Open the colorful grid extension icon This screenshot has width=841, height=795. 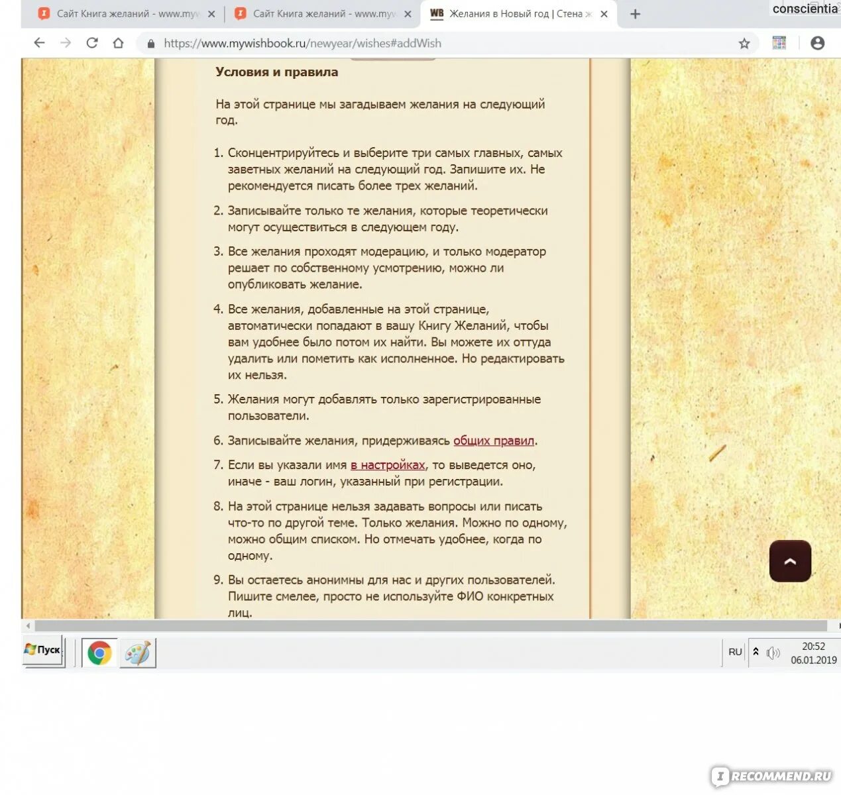pyautogui.click(x=779, y=43)
